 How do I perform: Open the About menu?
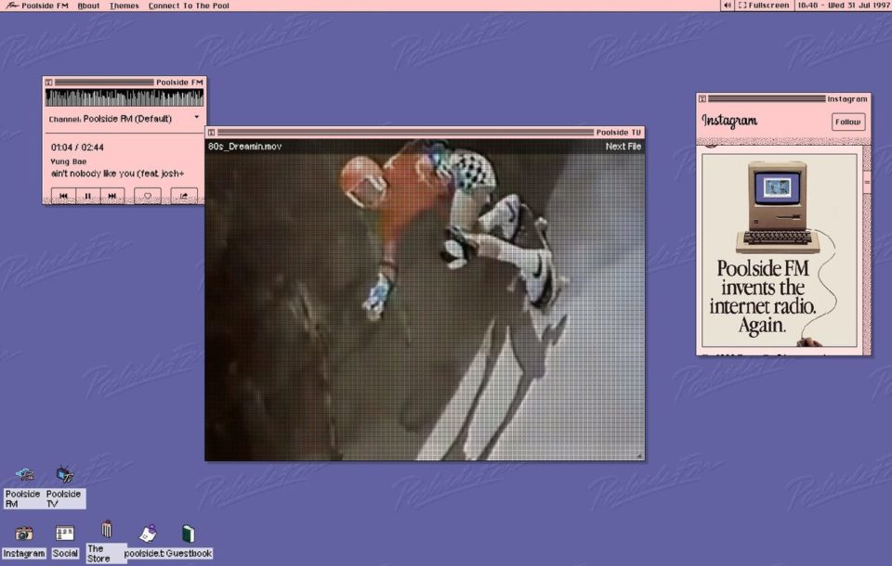tap(89, 6)
